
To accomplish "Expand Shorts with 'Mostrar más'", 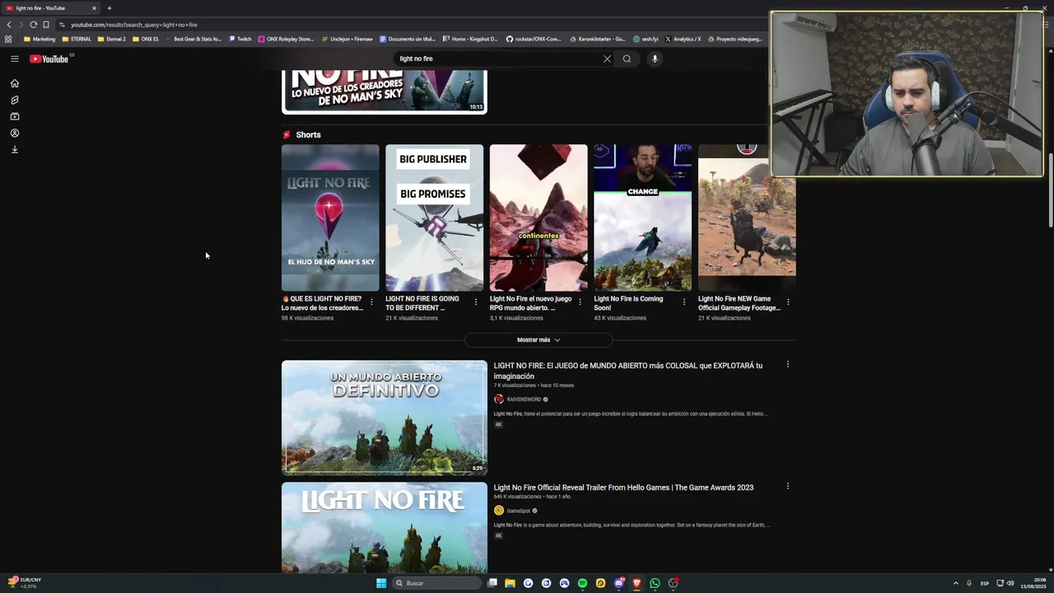I will (539, 340).
